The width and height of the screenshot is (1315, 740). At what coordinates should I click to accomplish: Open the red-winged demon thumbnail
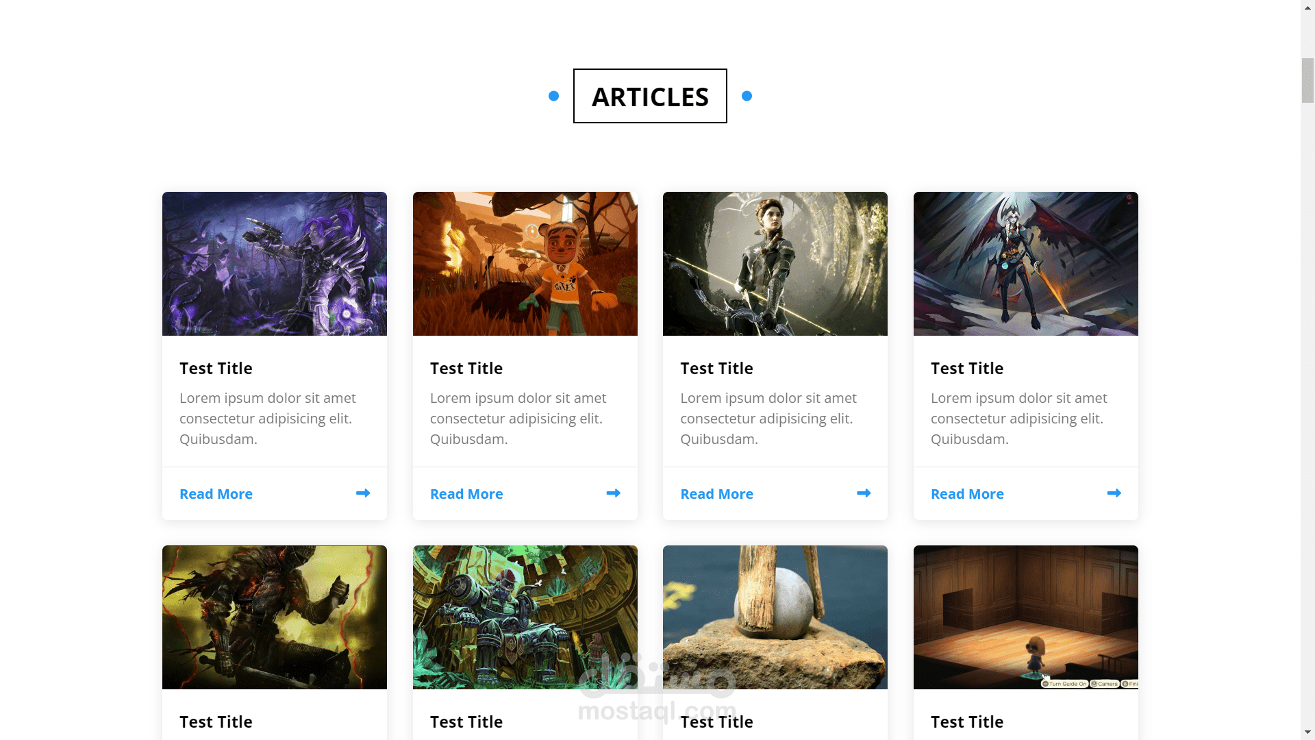click(x=1026, y=264)
